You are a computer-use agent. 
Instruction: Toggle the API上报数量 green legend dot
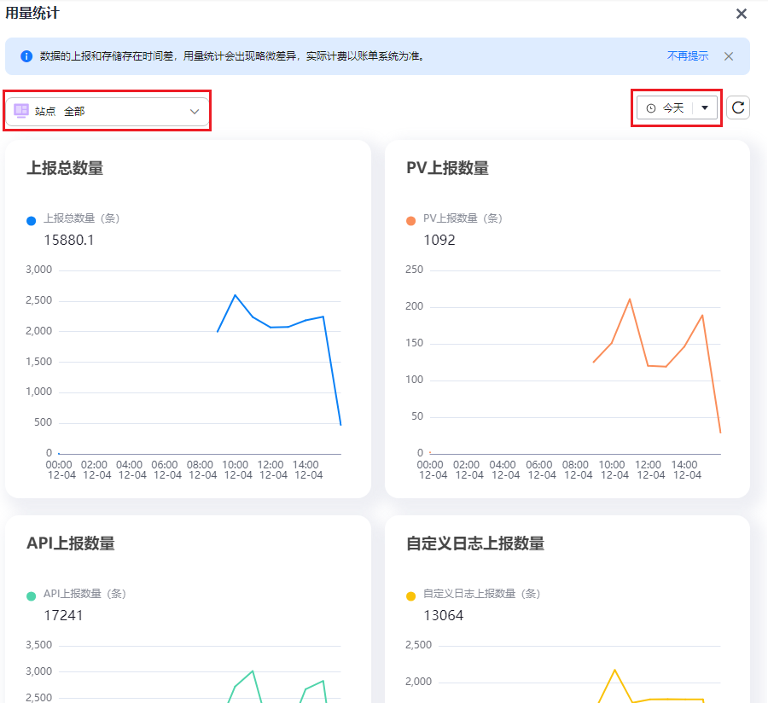click(x=32, y=596)
